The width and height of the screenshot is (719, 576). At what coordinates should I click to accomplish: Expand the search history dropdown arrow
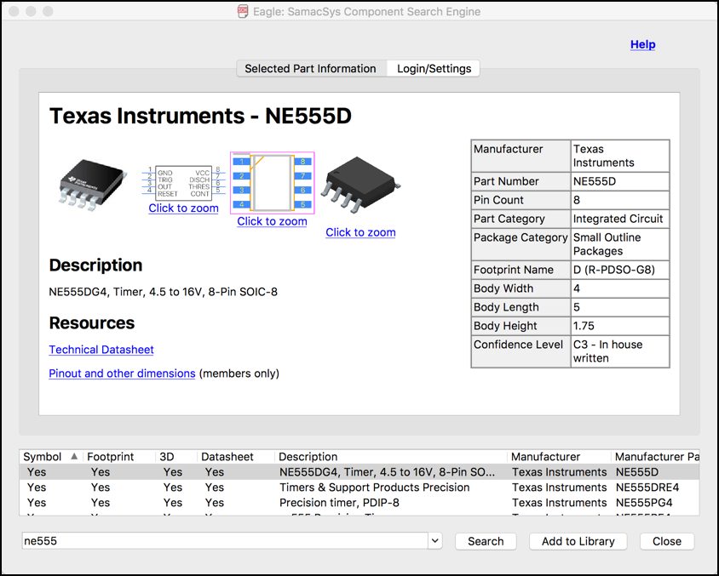pyautogui.click(x=434, y=541)
